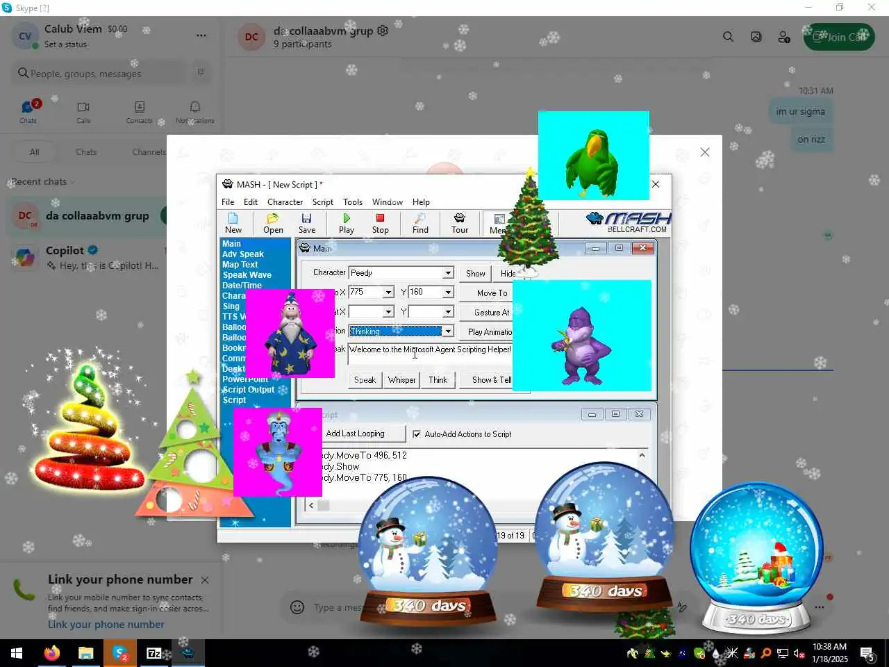Select Adv Speak in MASH sidebar
The height and width of the screenshot is (667, 889).
coord(243,254)
